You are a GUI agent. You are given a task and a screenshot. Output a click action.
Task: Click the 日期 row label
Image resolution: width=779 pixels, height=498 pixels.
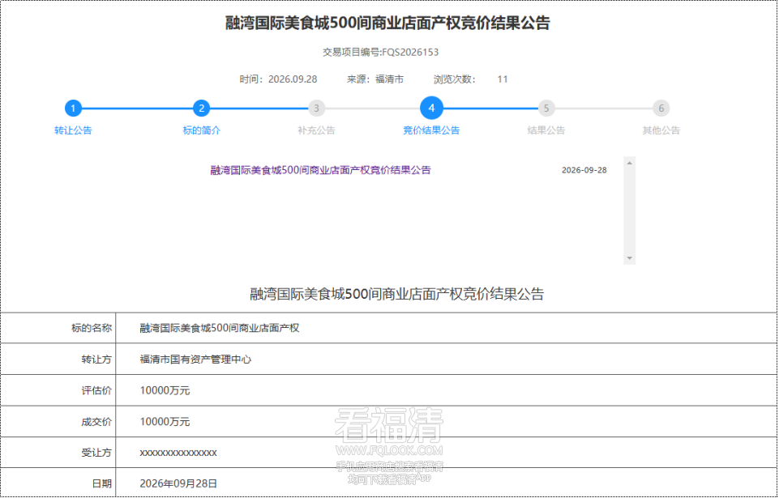[x=101, y=483]
